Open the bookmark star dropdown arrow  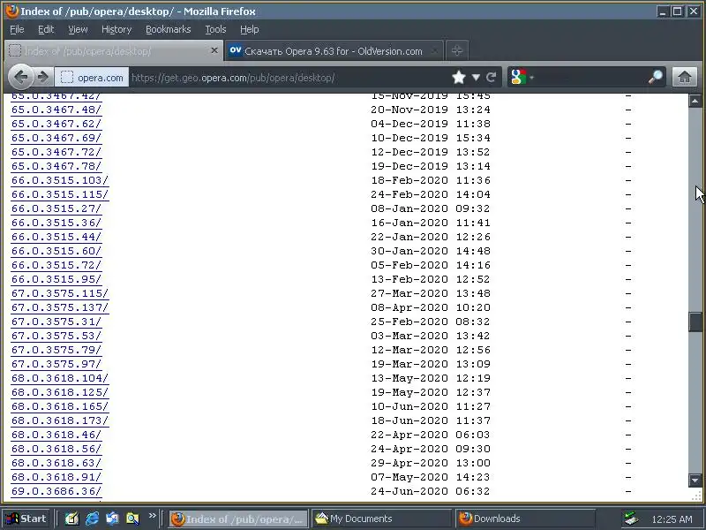point(476,78)
